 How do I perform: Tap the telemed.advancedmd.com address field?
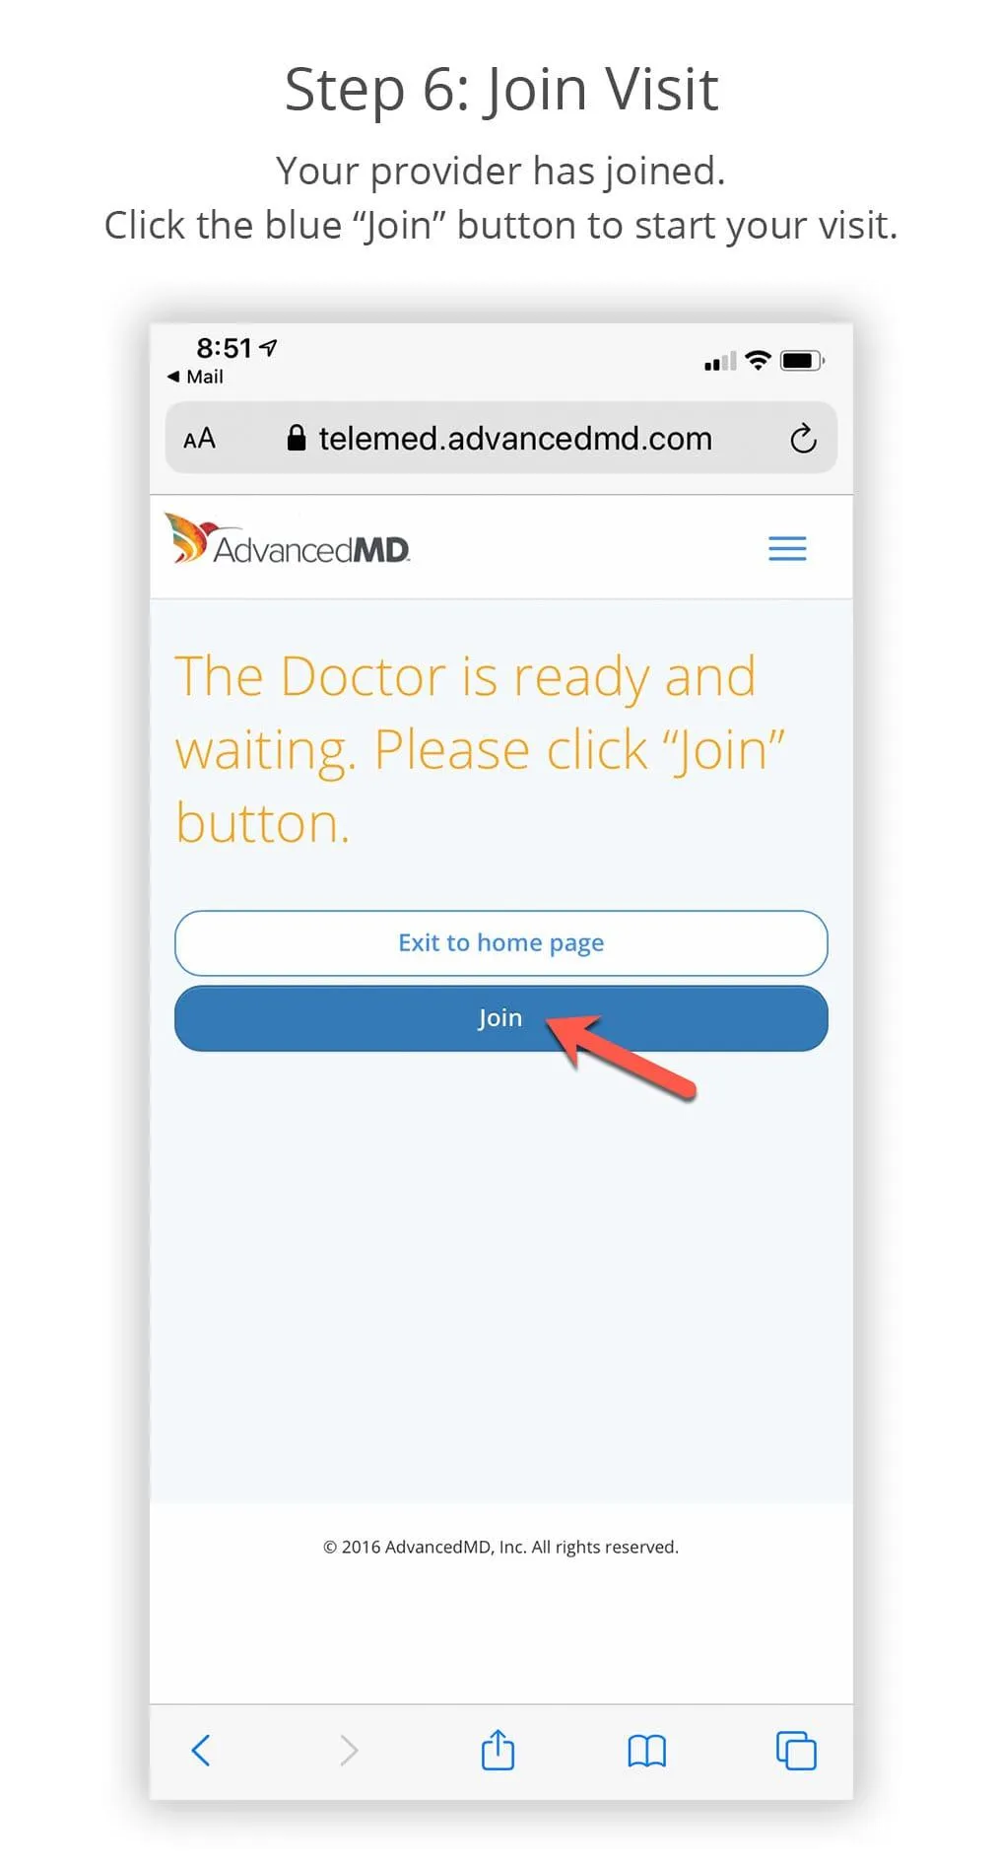coord(500,438)
